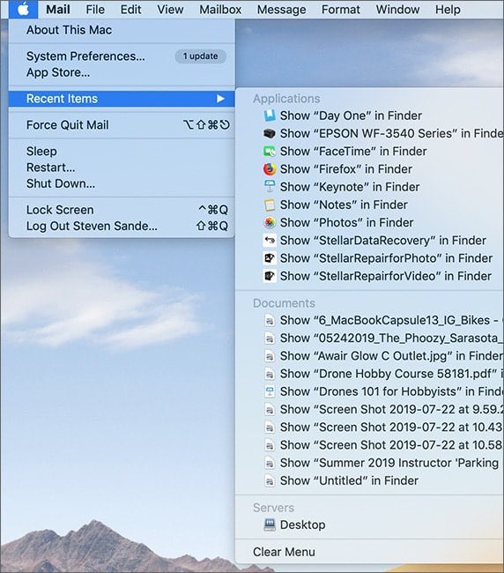This screenshot has width=504, height=573.
Task: Open the File menu
Action: click(x=95, y=10)
